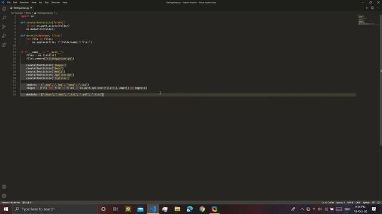Open the Run menu
The height and width of the screenshot is (214, 382).
coord(47,2)
